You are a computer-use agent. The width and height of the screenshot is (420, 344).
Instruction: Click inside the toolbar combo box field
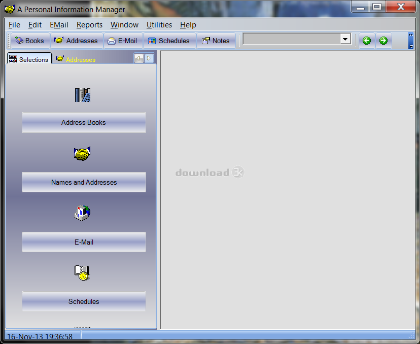[x=292, y=39]
